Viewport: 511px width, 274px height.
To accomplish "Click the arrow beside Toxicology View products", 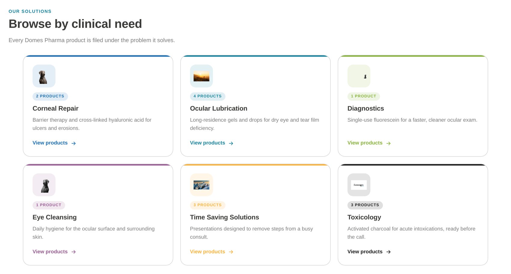I will (388, 252).
